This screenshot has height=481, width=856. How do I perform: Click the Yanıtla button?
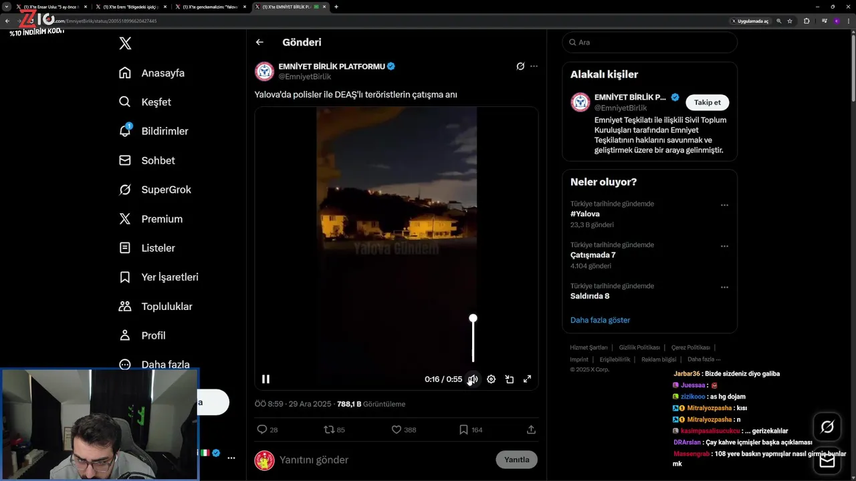click(516, 460)
